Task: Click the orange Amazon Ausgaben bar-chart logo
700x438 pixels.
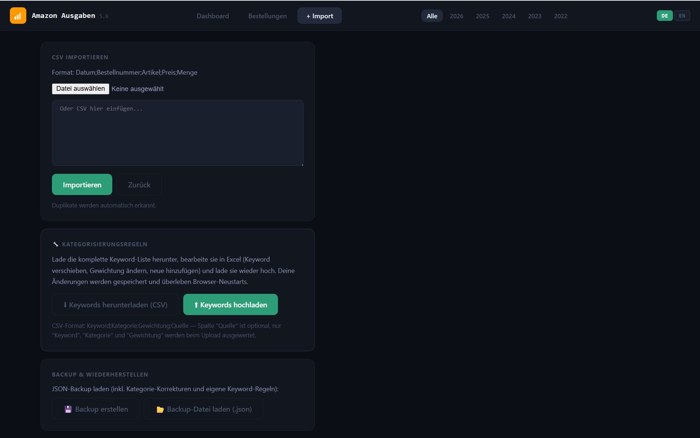Action: tap(18, 16)
